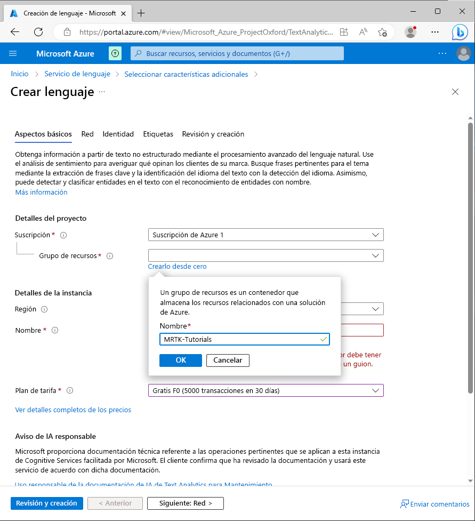Click the vertical scrollbar thumb
This screenshot has width=475, height=521.
coord(470,258)
